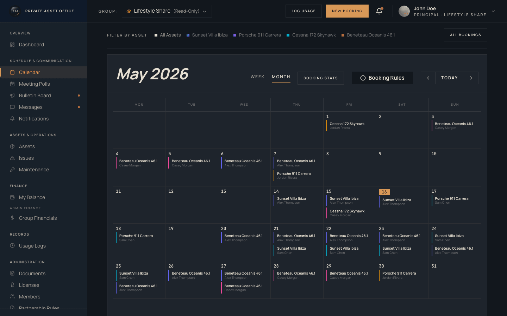Filter by Sunset Villa Ibiza
Viewport: 507px width, 316px height.
(x=207, y=35)
